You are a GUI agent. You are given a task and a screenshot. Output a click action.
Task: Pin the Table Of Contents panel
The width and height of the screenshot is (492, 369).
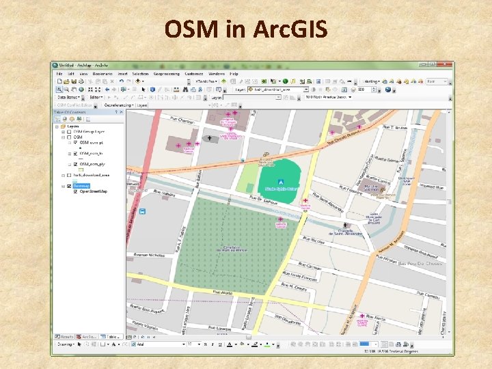click(x=116, y=112)
